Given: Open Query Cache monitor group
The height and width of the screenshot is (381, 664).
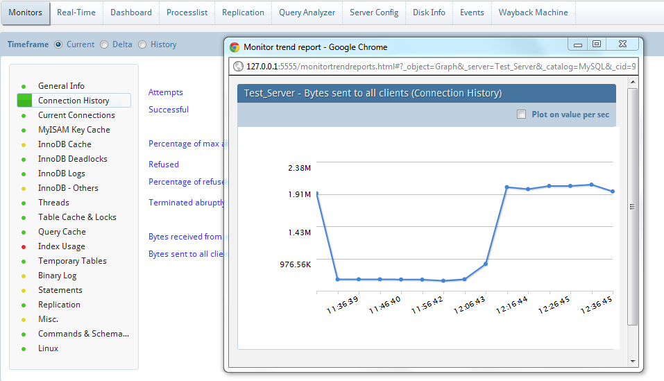Looking at the screenshot, I should (62, 232).
